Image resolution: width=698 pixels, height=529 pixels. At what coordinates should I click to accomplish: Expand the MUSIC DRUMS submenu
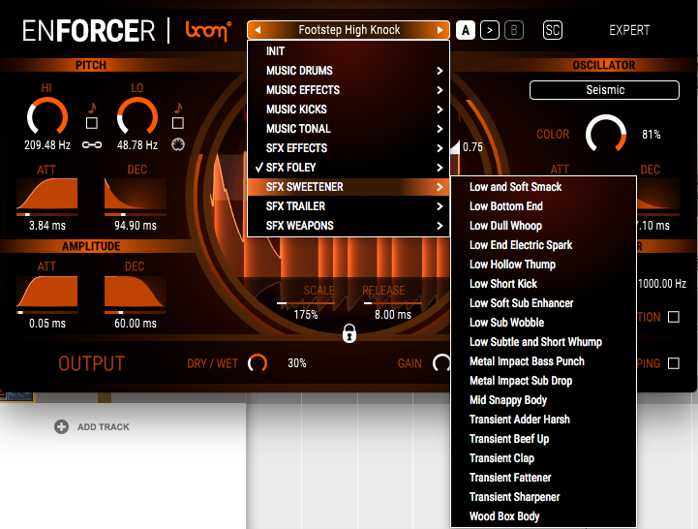point(349,71)
